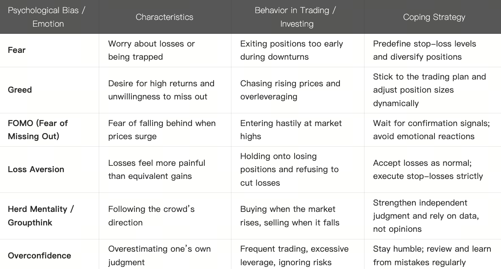Select the Herd Mentality / Groupthink cell
Screen dimensions: 501x269
click(41, 216)
